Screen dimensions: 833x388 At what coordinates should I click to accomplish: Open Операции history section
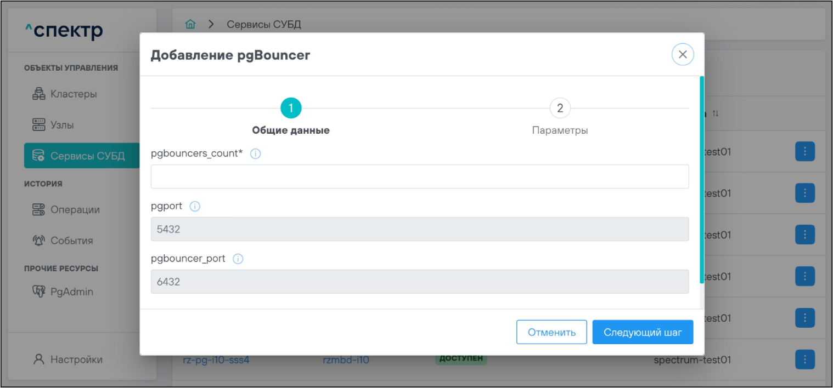(x=75, y=209)
